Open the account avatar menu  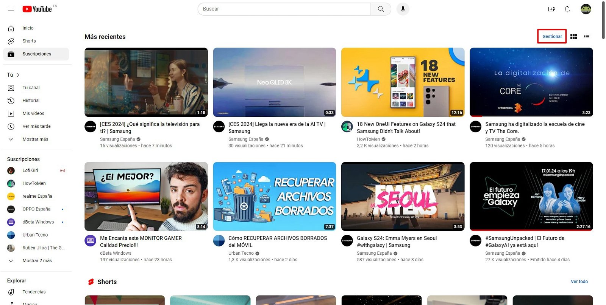click(x=586, y=9)
